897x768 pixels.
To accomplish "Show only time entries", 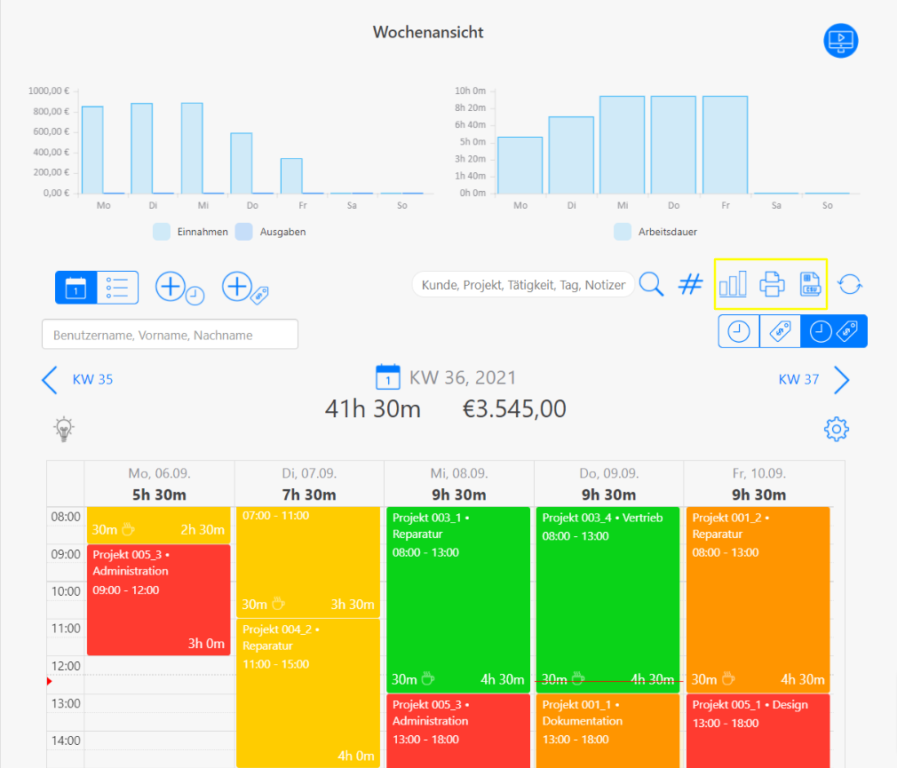I will [738, 331].
